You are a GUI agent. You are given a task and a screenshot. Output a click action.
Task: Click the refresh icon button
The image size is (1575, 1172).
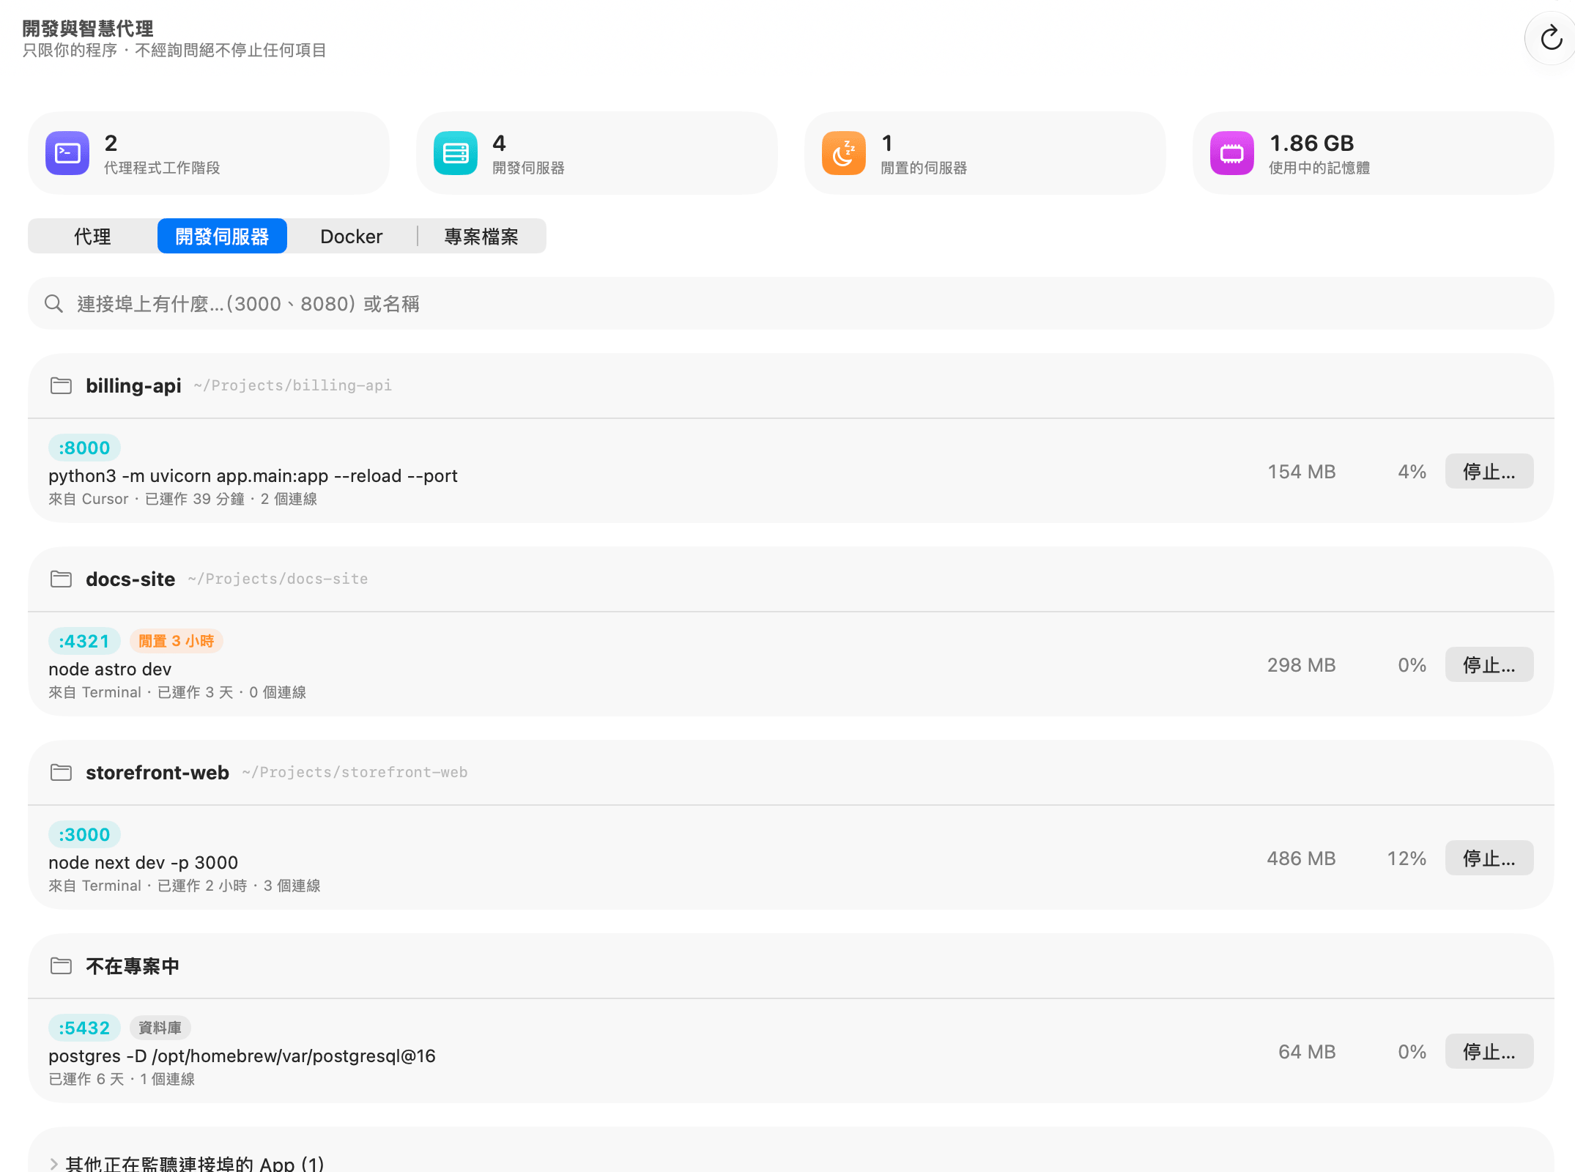click(x=1551, y=38)
